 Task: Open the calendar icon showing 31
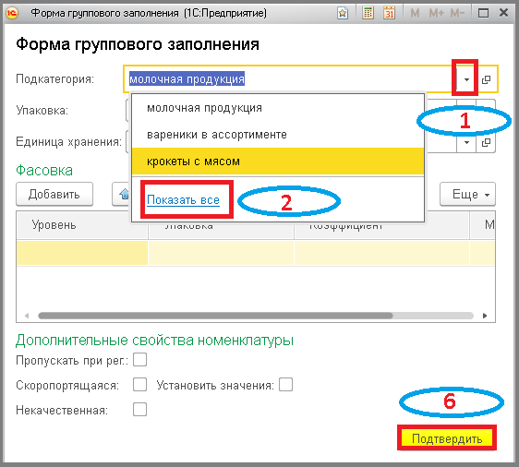(390, 13)
